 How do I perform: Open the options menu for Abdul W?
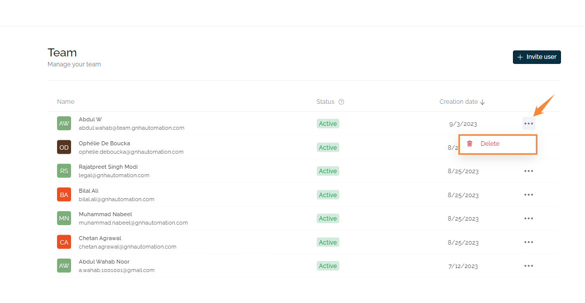pos(528,123)
